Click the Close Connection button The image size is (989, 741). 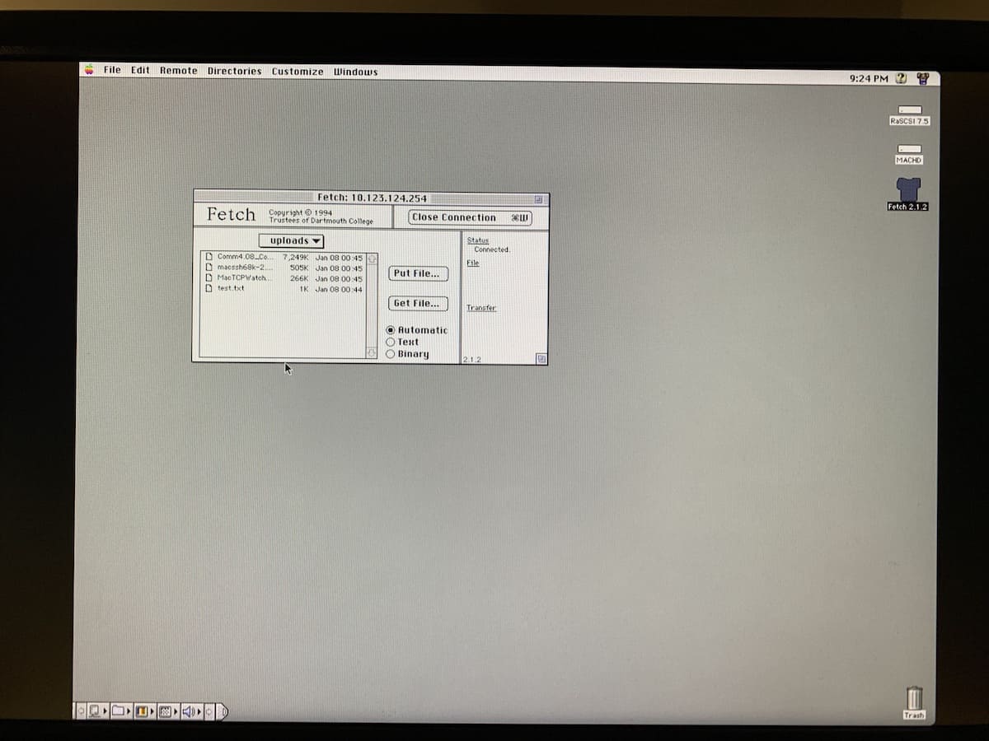[x=471, y=217]
